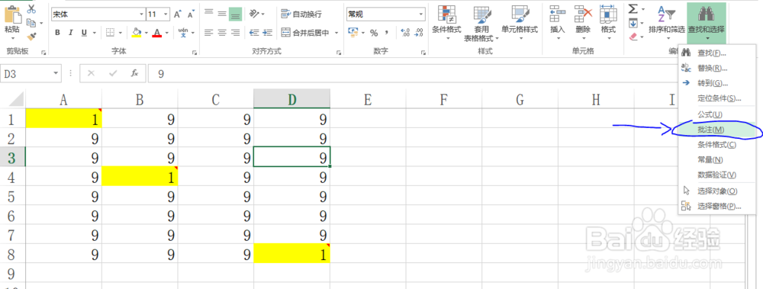Image resolution: width=763 pixels, height=289 pixels.
Task: Click the Clear eraser icon
Action: 633,36
